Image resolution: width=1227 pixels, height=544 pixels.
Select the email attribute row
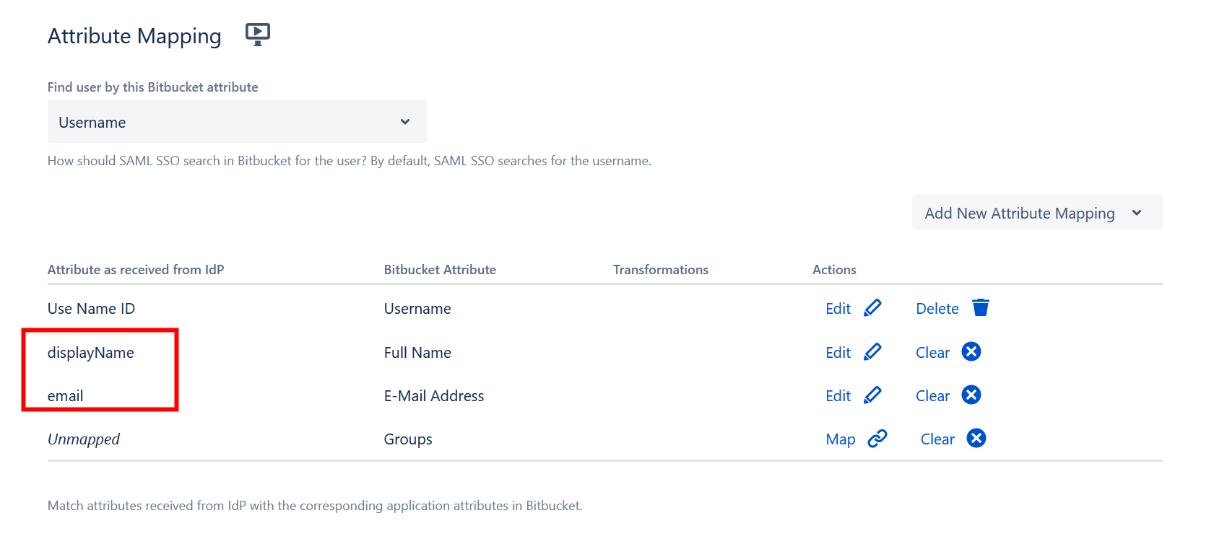(66, 396)
